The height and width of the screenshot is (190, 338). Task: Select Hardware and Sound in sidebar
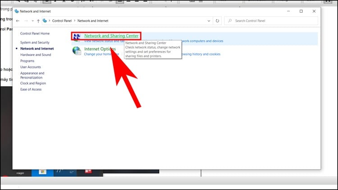[x=36, y=55]
